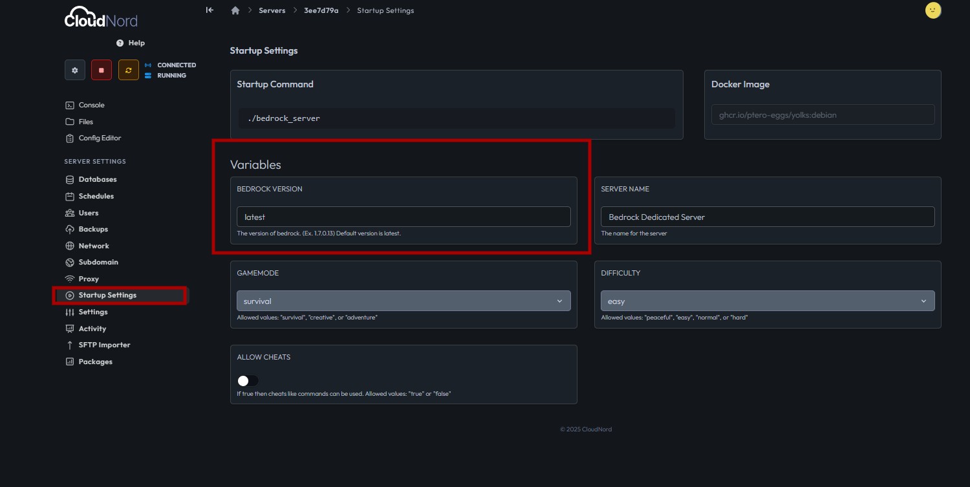The height and width of the screenshot is (487, 970).
Task: Restart the server with the yellow button
Action: (x=128, y=70)
